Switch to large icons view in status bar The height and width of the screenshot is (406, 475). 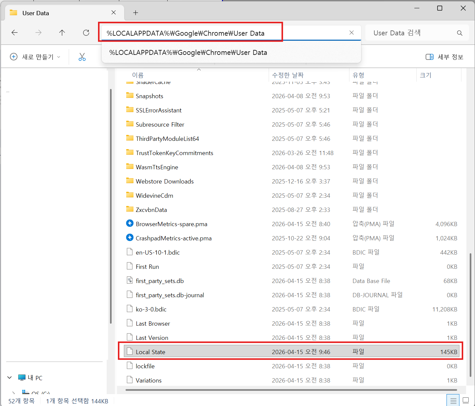click(x=466, y=401)
